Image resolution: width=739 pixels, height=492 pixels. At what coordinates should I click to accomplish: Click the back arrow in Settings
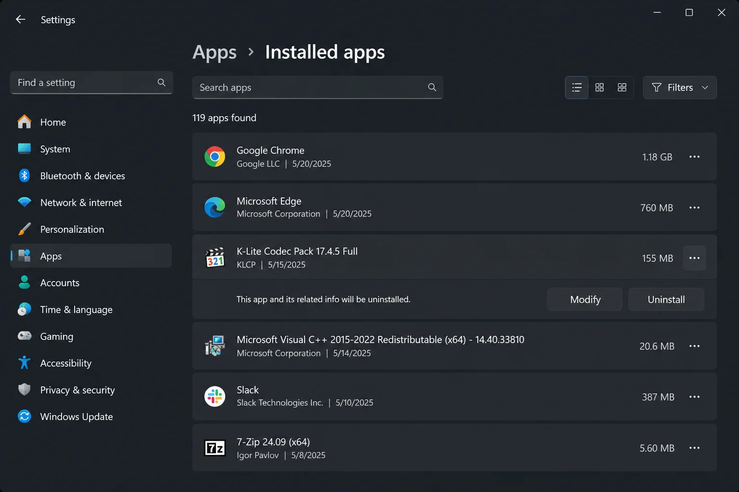click(20, 19)
